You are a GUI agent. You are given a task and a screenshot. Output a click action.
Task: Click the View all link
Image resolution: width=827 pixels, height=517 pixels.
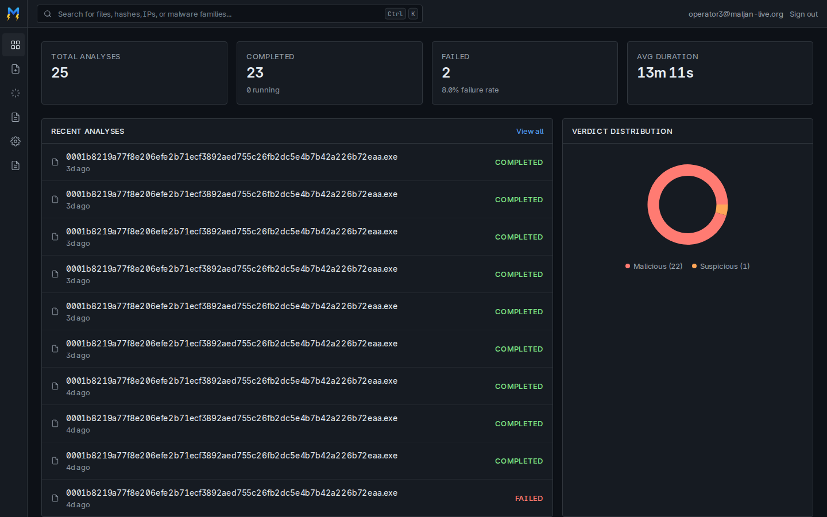point(530,131)
